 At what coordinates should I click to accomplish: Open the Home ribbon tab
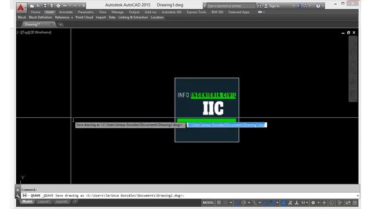pyautogui.click(x=36, y=12)
